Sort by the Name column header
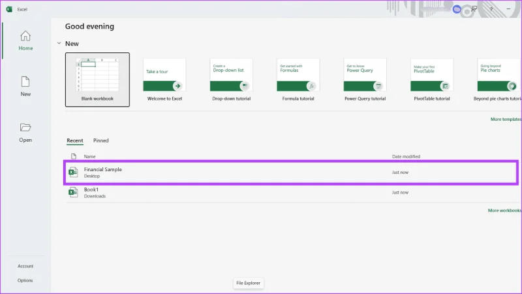522x294 pixels. (x=89, y=156)
